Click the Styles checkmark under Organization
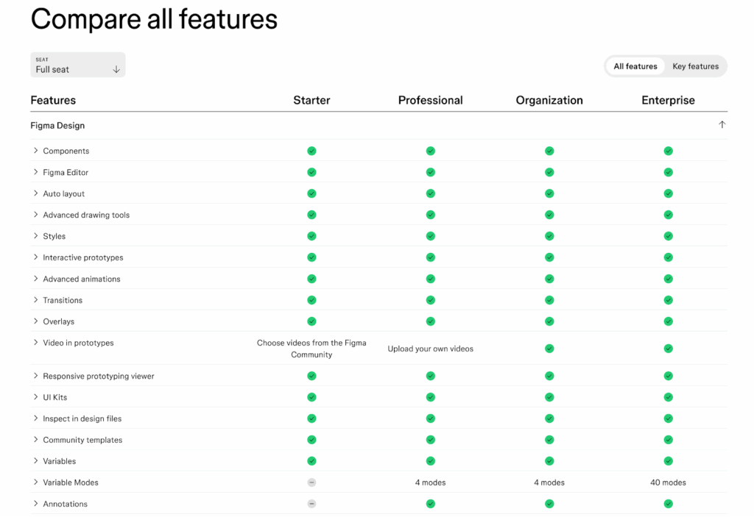The image size is (754, 517). 549,236
